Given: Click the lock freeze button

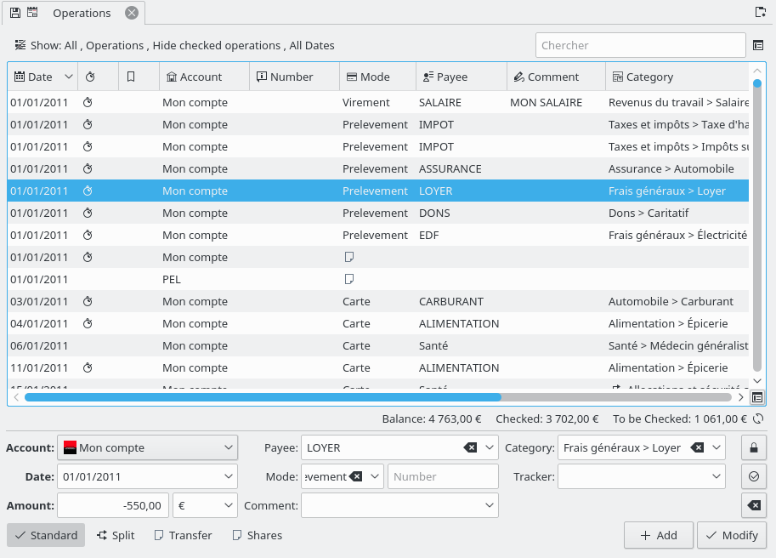Looking at the screenshot, I should 754,447.
